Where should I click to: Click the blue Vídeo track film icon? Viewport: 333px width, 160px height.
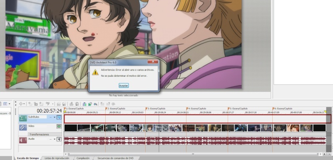tap(23, 127)
